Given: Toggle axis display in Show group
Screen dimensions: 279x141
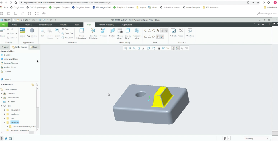Looking at the screenshot, I should 150,30.
